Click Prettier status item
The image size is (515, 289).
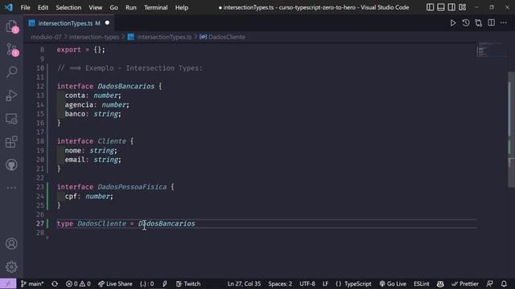[x=465, y=283]
